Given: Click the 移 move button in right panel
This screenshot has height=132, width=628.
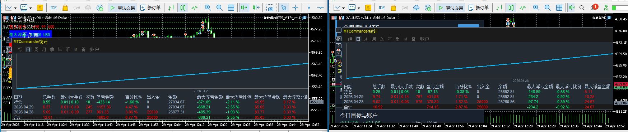Looking at the screenshot, I should tap(339, 38).
